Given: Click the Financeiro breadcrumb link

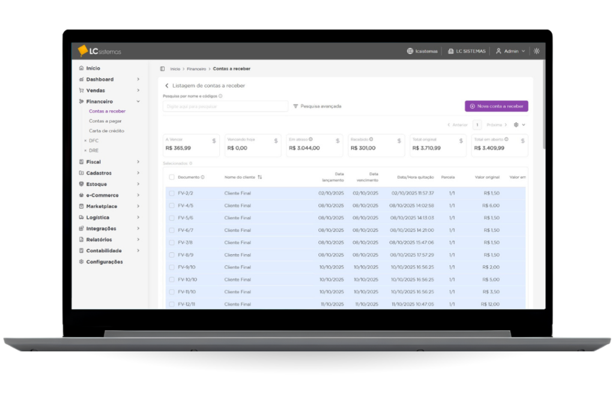Looking at the screenshot, I should [x=196, y=69].
